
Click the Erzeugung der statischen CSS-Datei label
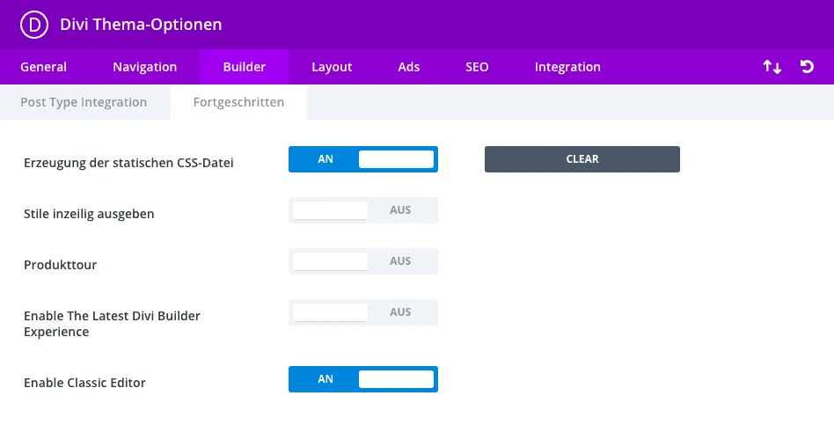[128, 163]
